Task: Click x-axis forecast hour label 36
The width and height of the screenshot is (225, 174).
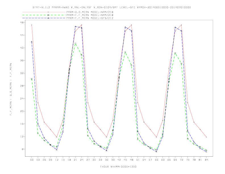Action: (x=107, y=160)
